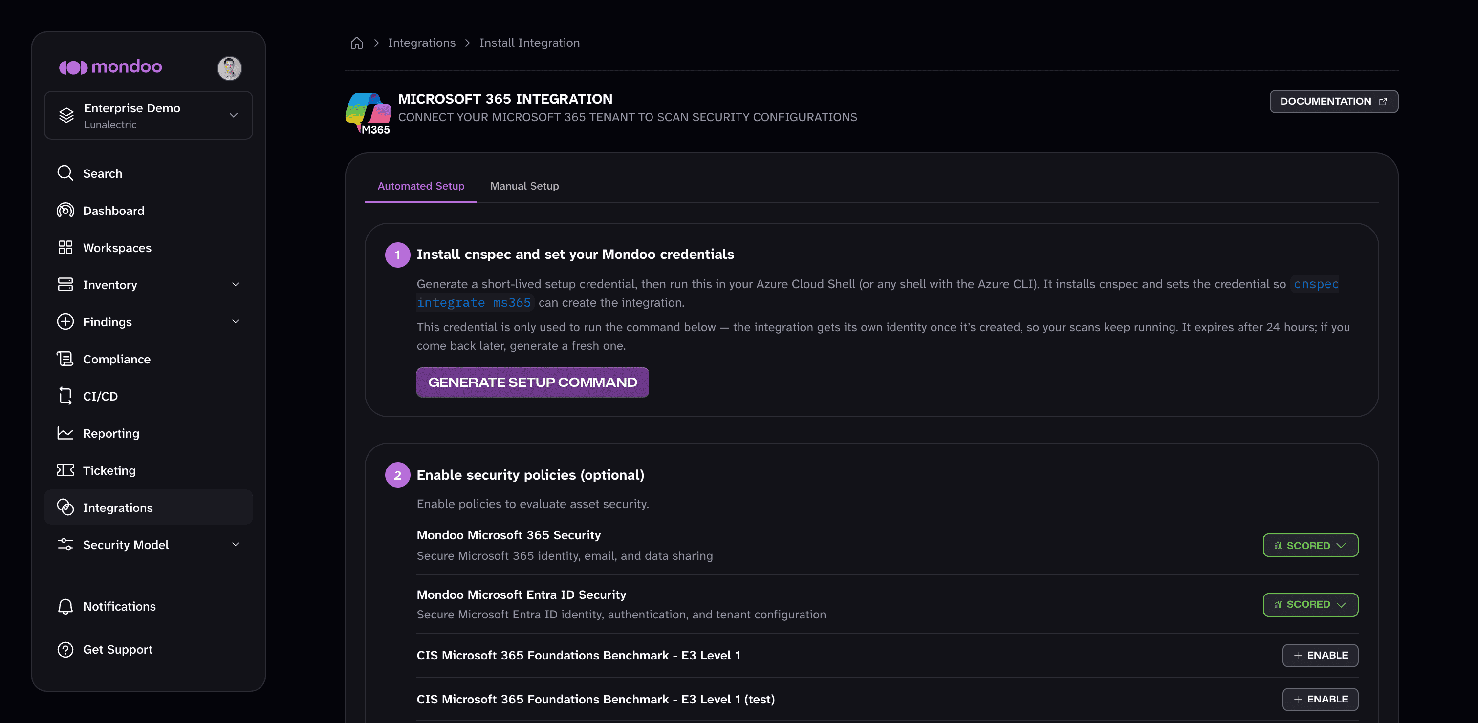Click Mondoo Microsoft Entra ID Security title
The width and height of the screenshot is (1478, 723).
tap(521, 595)
